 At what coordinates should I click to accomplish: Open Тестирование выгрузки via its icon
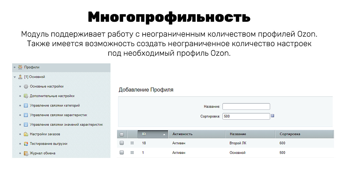coord(26,143)
